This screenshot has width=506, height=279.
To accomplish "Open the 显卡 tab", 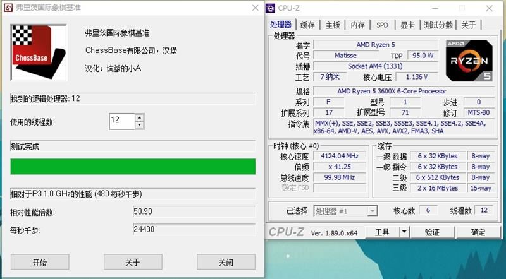I will coord(407,25).
